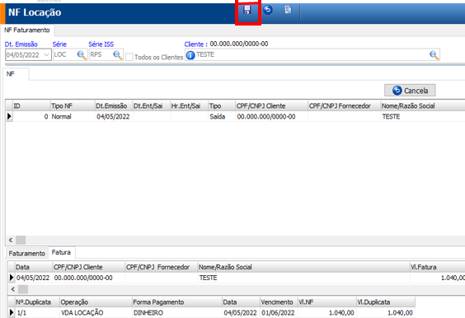Click the 1/1 duplicata number cell
This screenshot has height=318, width=465.
coord(37,313)
